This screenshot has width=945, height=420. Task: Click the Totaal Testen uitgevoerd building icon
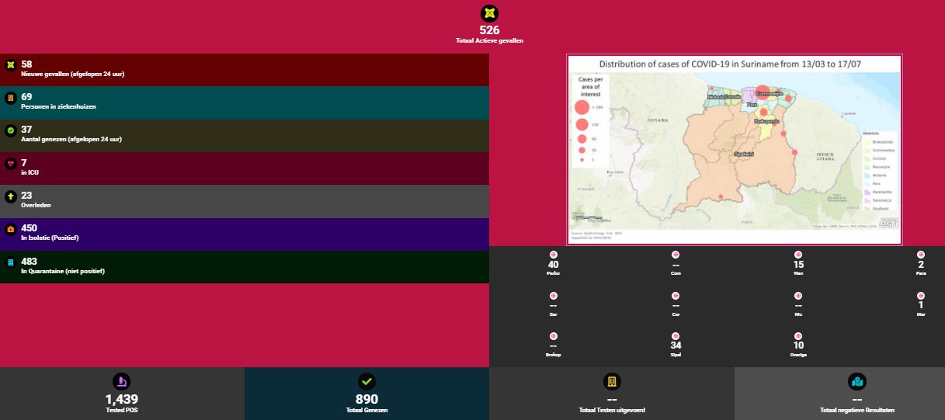(612, 381)
